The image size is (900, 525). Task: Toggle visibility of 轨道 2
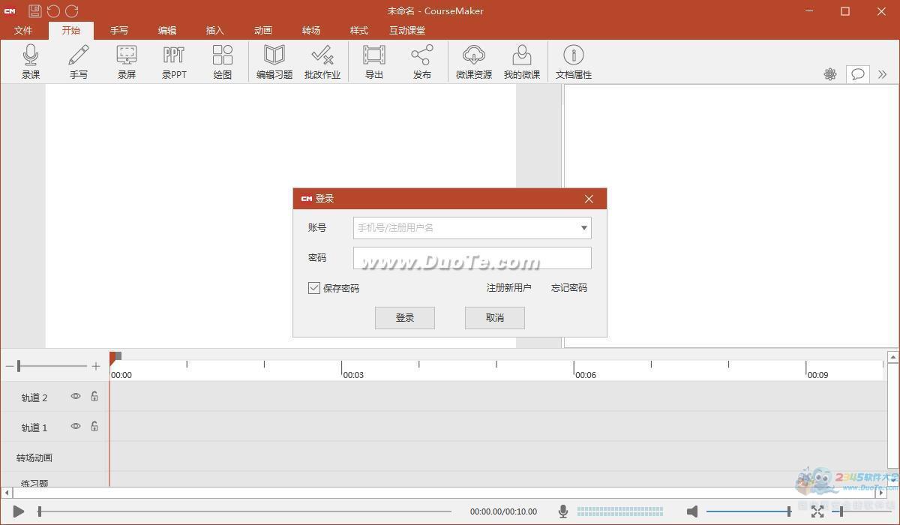coord(76,397)
